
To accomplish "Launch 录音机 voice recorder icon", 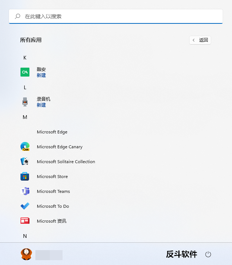I will 25,102.
